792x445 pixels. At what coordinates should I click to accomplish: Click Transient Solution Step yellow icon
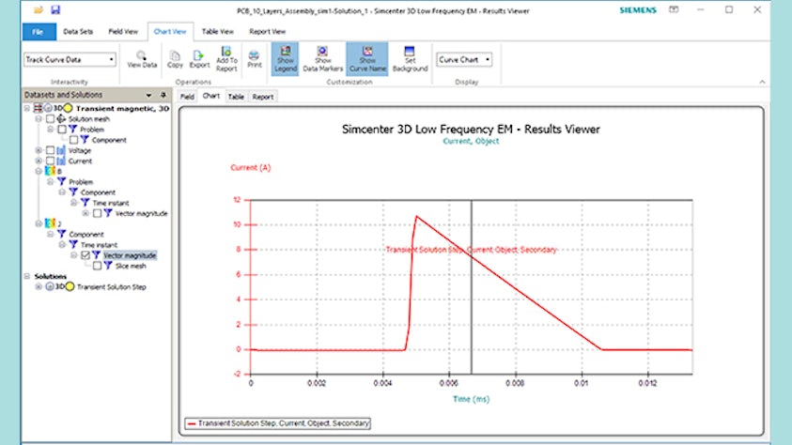pos(70,286)
